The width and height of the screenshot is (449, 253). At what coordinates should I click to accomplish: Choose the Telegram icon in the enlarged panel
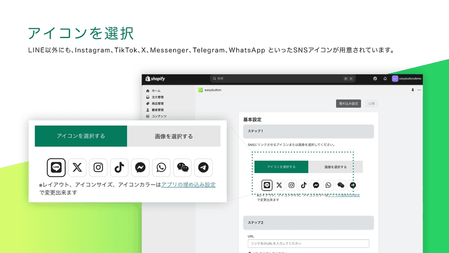coord(203,168)
